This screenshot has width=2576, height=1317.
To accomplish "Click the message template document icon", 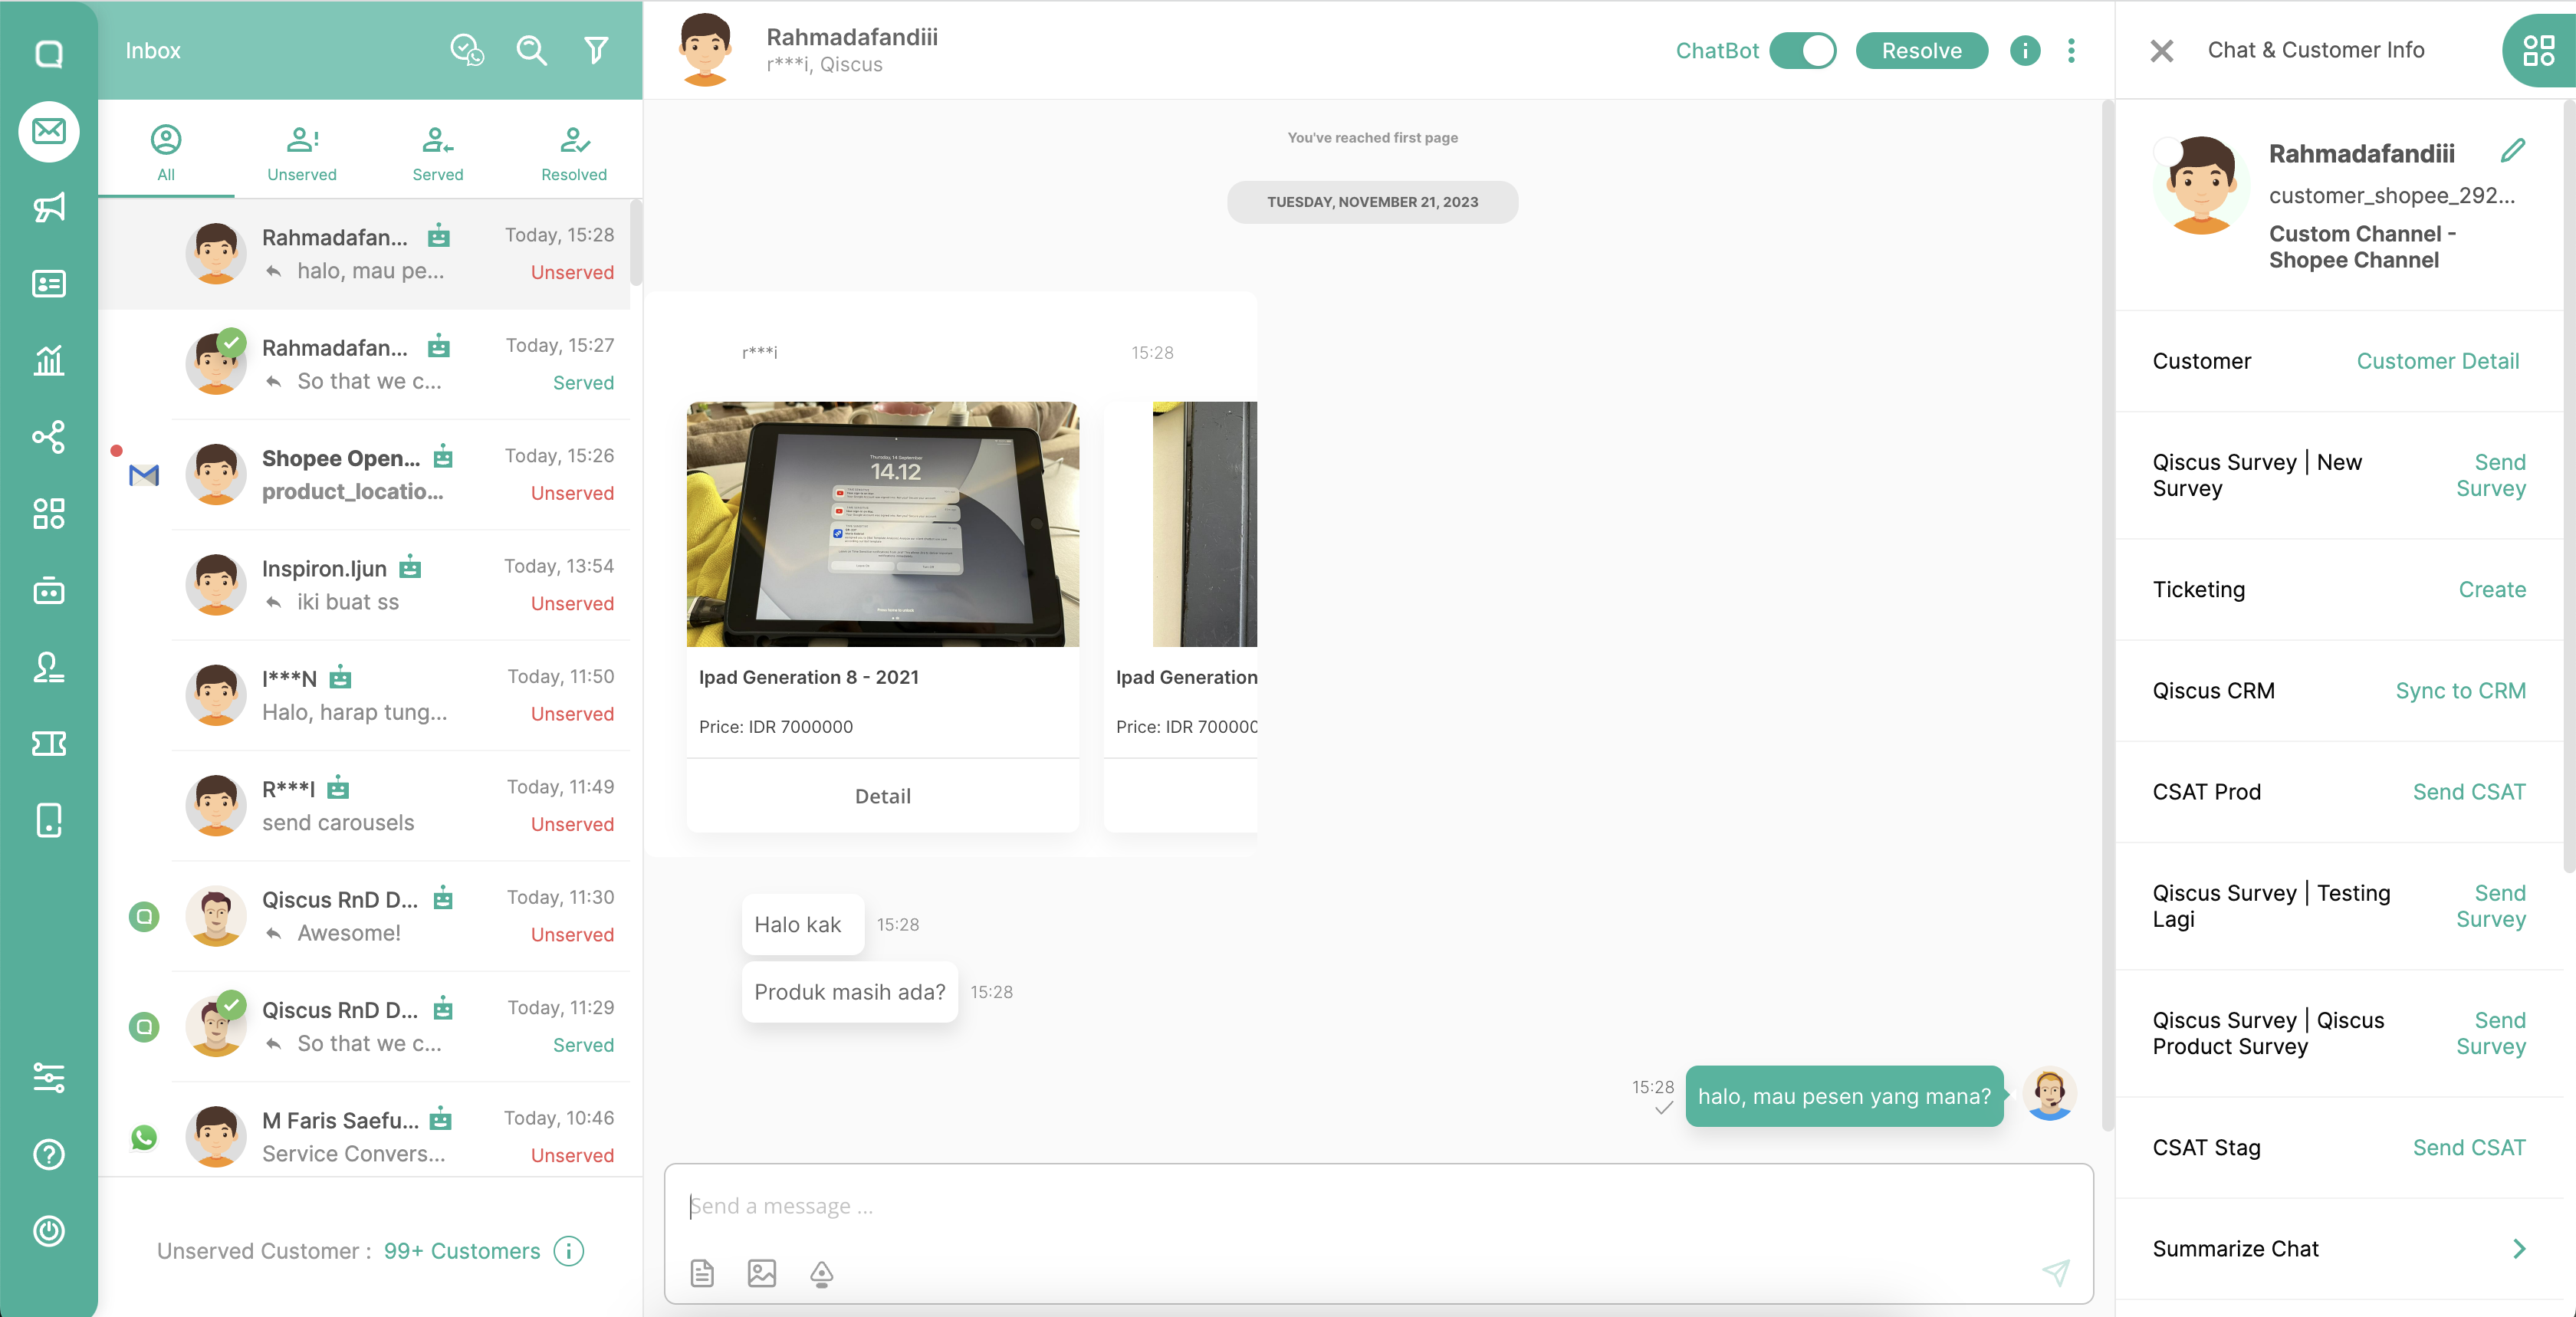I will [702, 1272].
